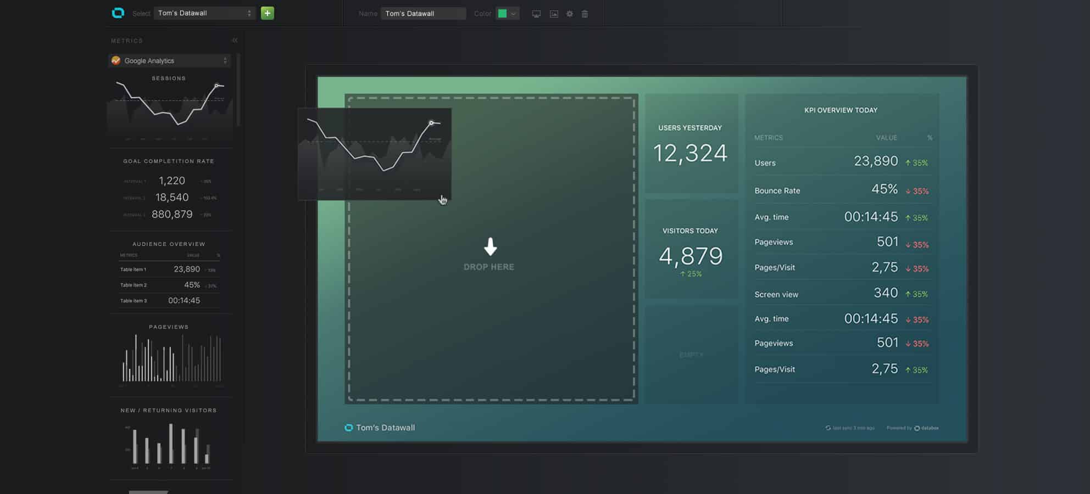1090x494 pixels.
Task: Click the green color swatch
Action: point(502,14)
